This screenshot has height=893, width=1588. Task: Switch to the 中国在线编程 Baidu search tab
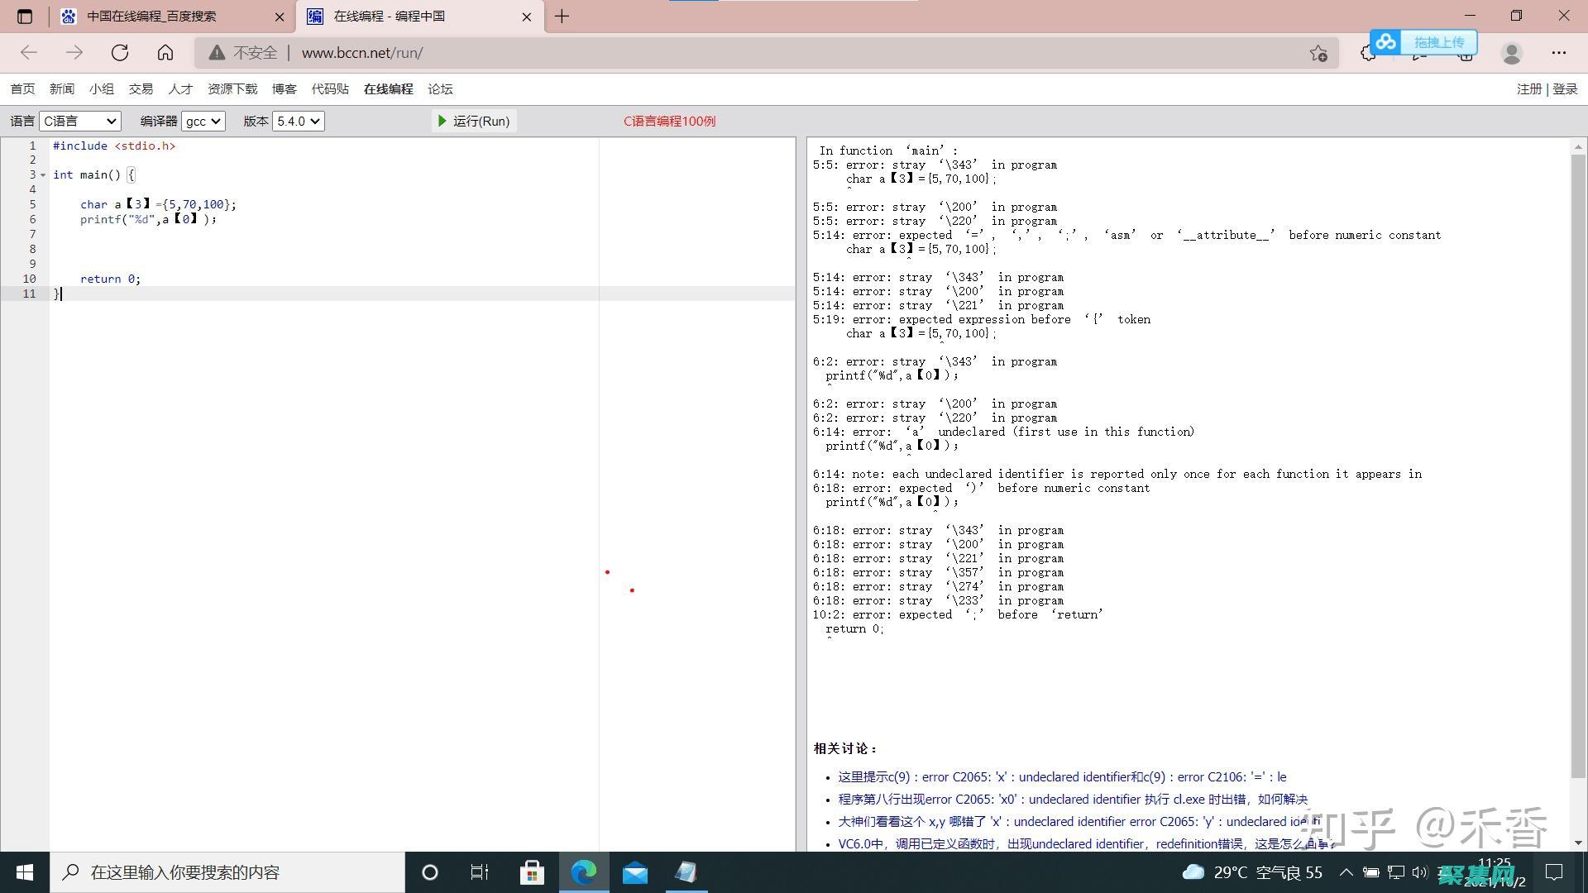[x=151, y=17]
